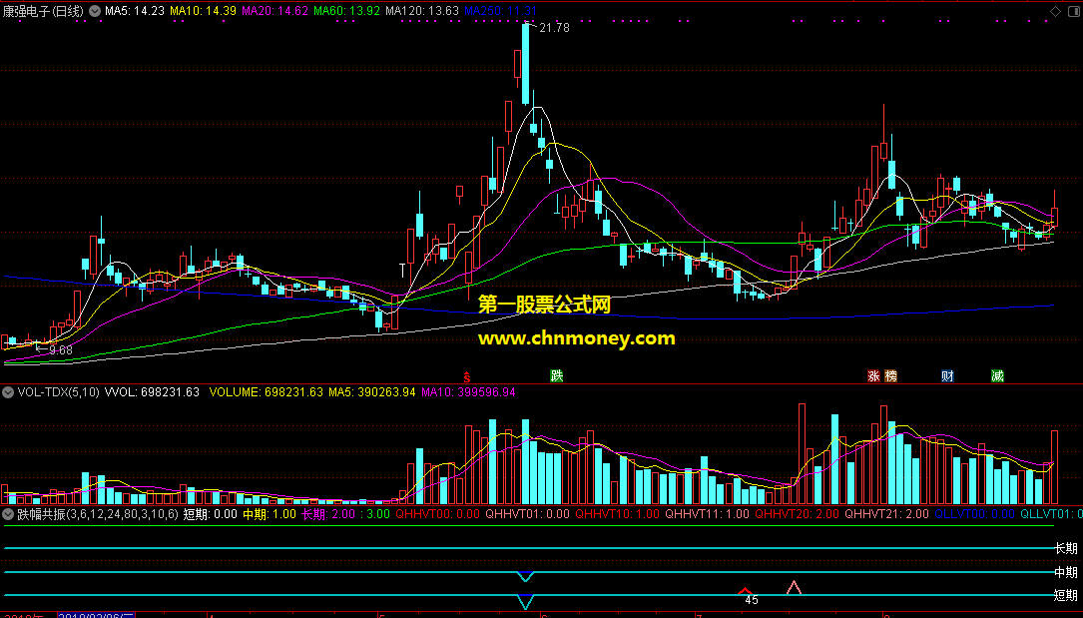
Task: Select the MA10: 14.39 label
Action: [x=203, y=11]
